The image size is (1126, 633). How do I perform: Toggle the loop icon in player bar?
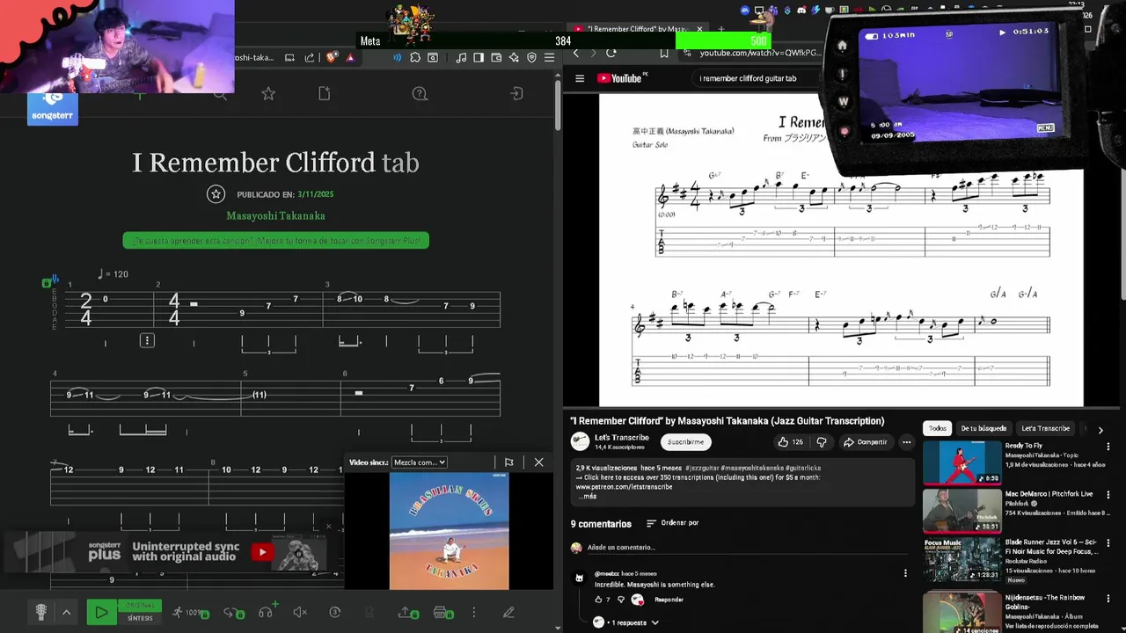(232, 612)
